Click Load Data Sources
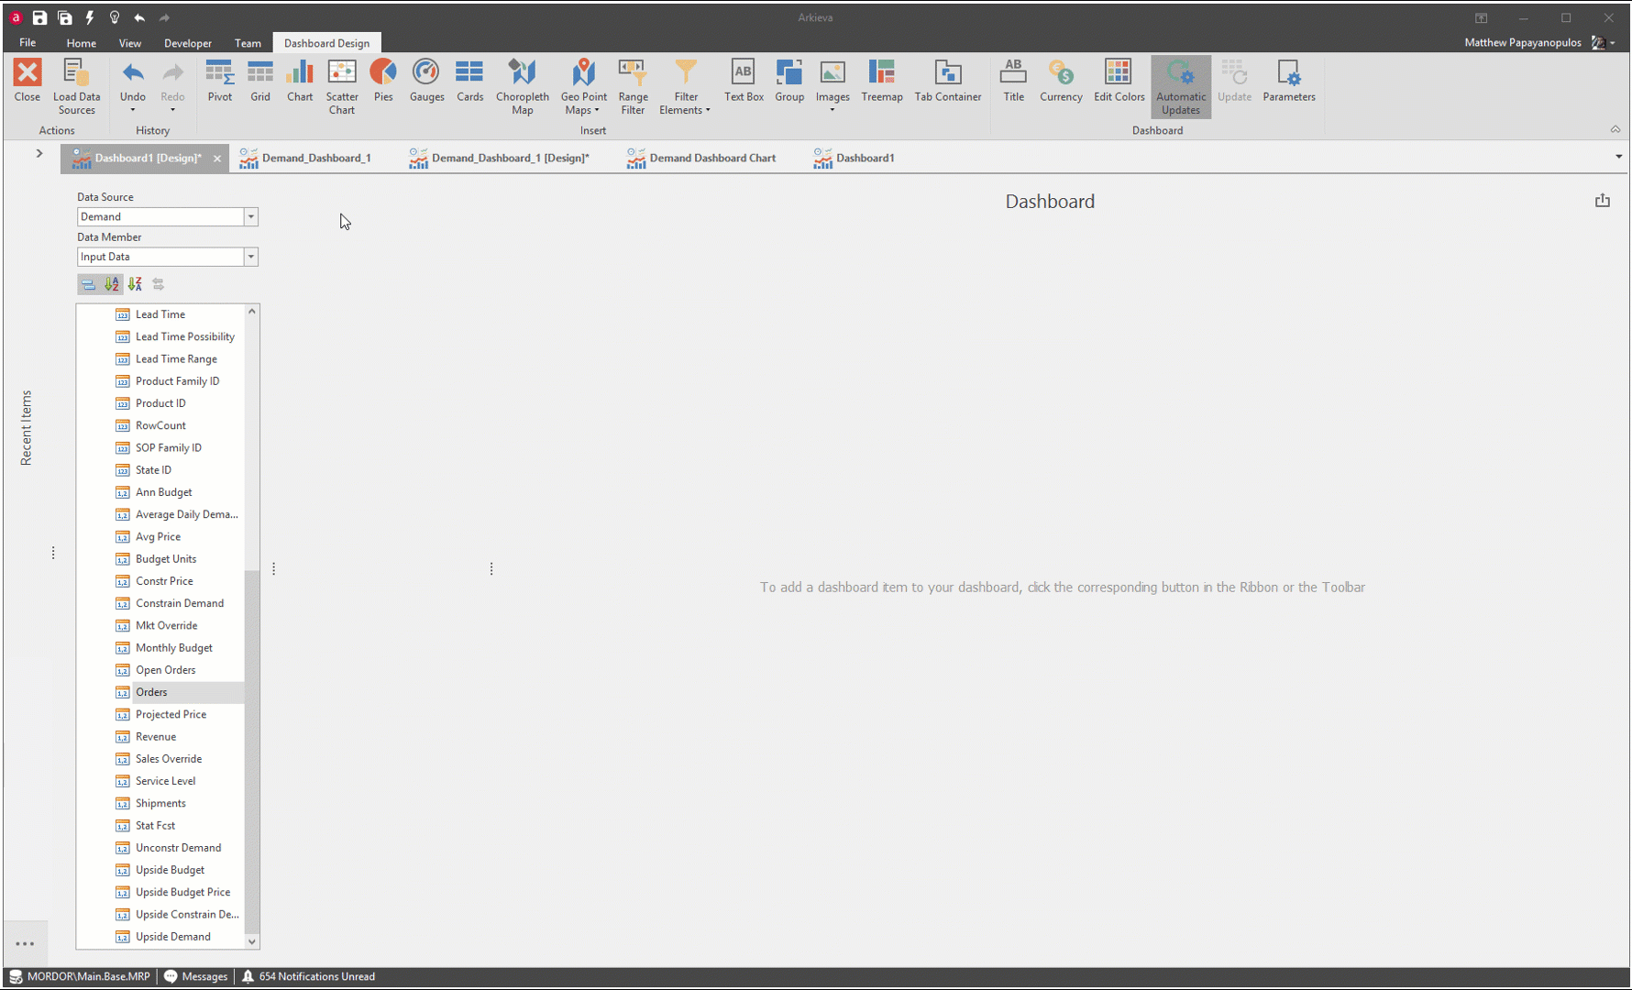This screenshot has height=990, width=1632. 77,87
